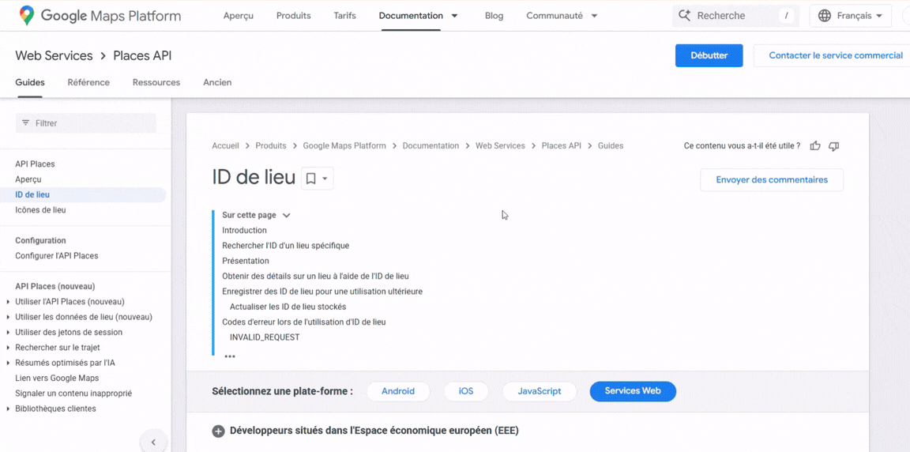Switch to the Référence tab
This screenshot has height=452, width=910.
[x=88, y=82]
